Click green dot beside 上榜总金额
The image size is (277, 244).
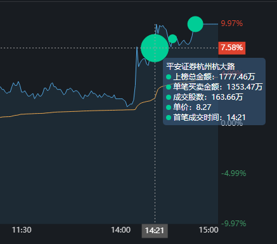pyautogui.click(x=169, y=77)
